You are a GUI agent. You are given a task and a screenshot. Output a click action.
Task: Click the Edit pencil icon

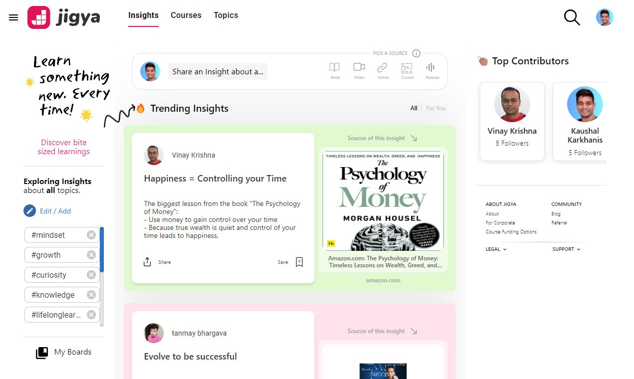point(30,211)
